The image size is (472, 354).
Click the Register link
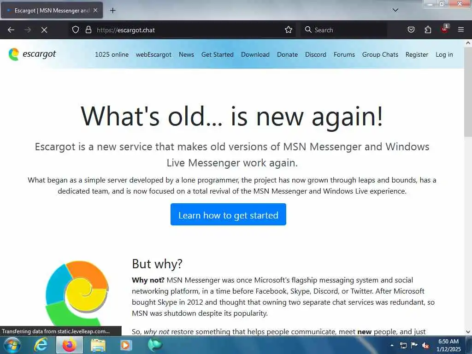(417, 54)
